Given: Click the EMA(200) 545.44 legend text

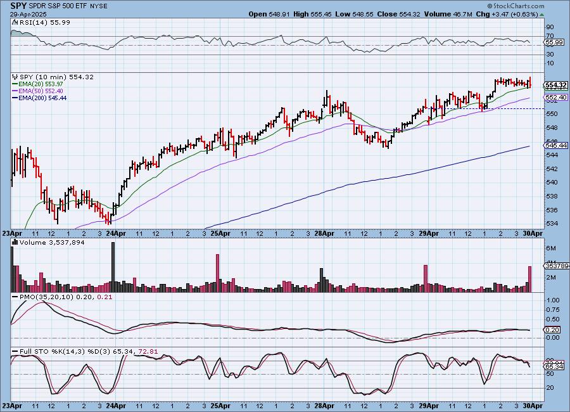Looking at the screenshot, I should click(42, 98).
